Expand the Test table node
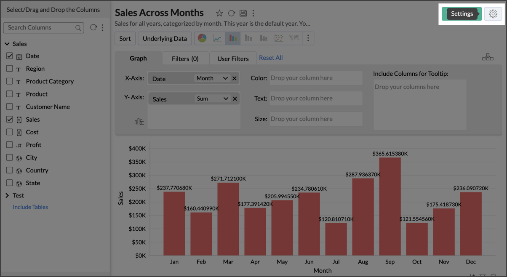 7,195
